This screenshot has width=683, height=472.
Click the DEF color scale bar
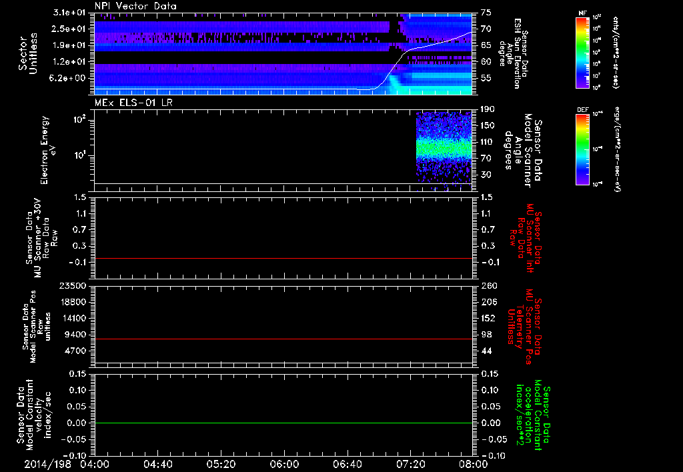point(582,149)
